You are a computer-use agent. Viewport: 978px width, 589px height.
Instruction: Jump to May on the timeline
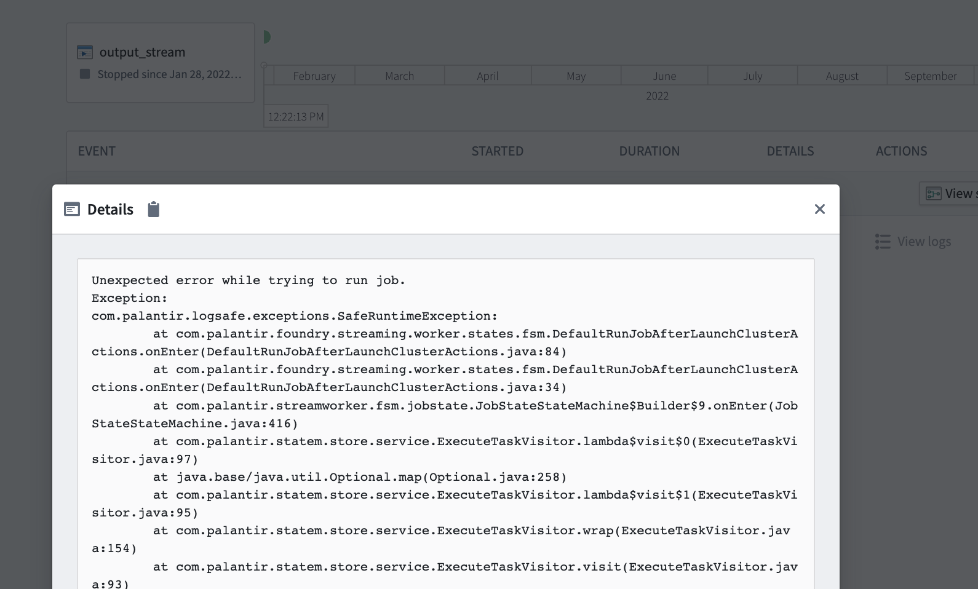click(x=576, y=76)
